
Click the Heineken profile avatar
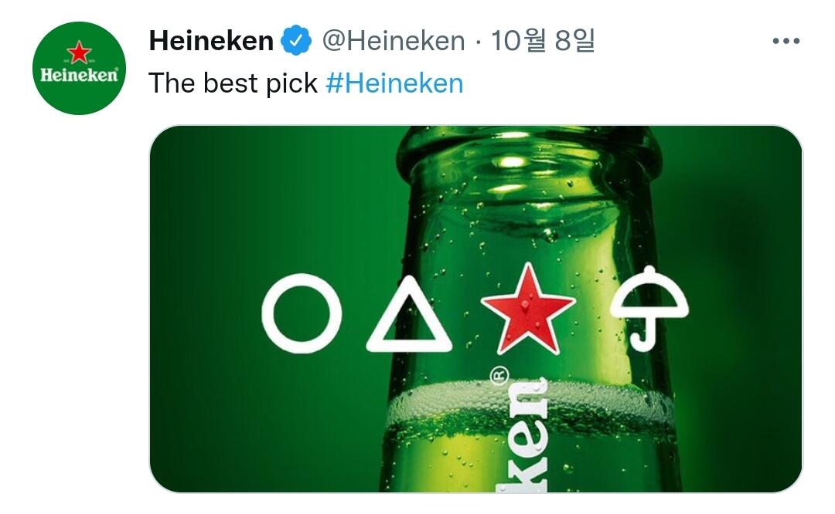coord(79,68)
